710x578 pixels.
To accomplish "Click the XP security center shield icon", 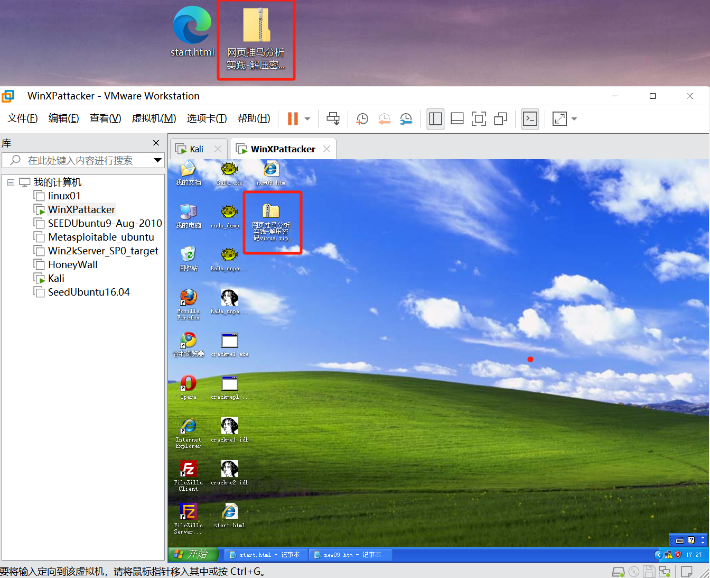I will (x=678, y=555).
